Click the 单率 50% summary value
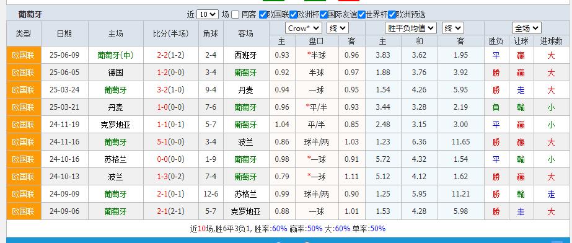 click(x=377, y=229)
